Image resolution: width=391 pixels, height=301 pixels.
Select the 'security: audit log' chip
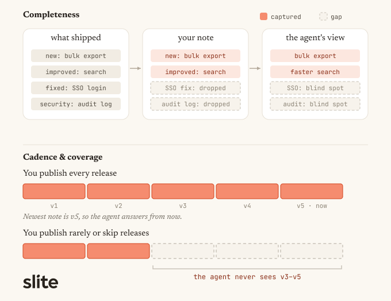click(x=76, y=104)
